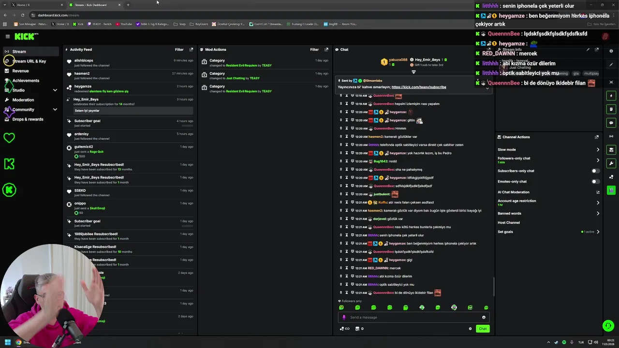The height and width of the screenshot is (348, 619).
Task: Open the YouTube bookmark
Action: click(x=124, y=24)
